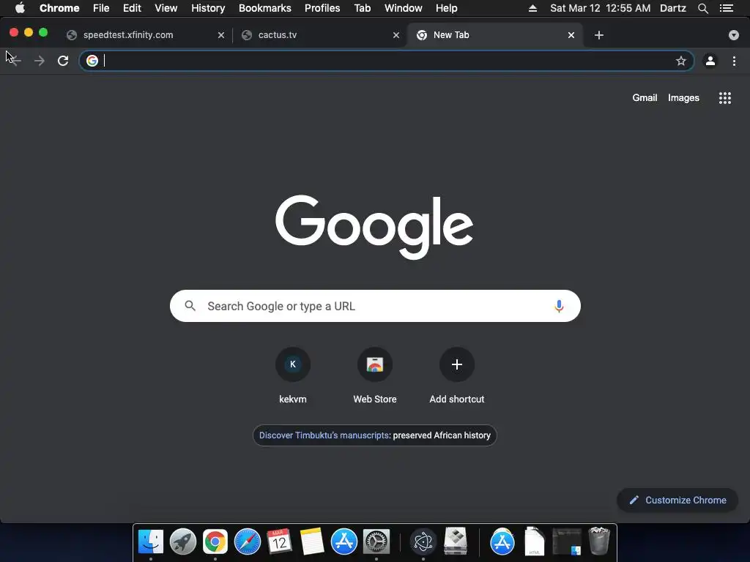Screen dimensions: 750x562
Task: Open the Chrome application menu
Action: (x=59, y=8)
